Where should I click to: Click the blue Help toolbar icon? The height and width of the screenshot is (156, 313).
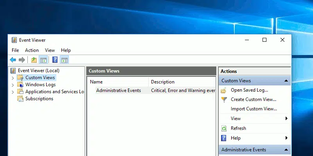tap(55, 60)
